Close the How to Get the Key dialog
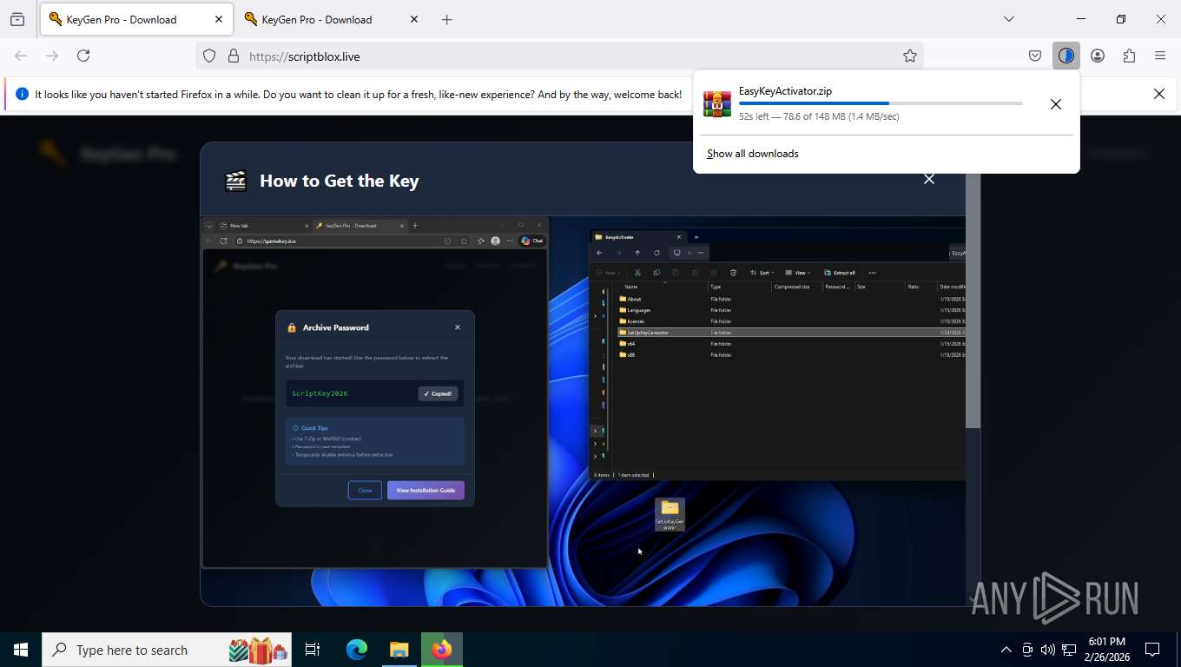The width and height of the screenshot is (1181, 667). point(929,179)
